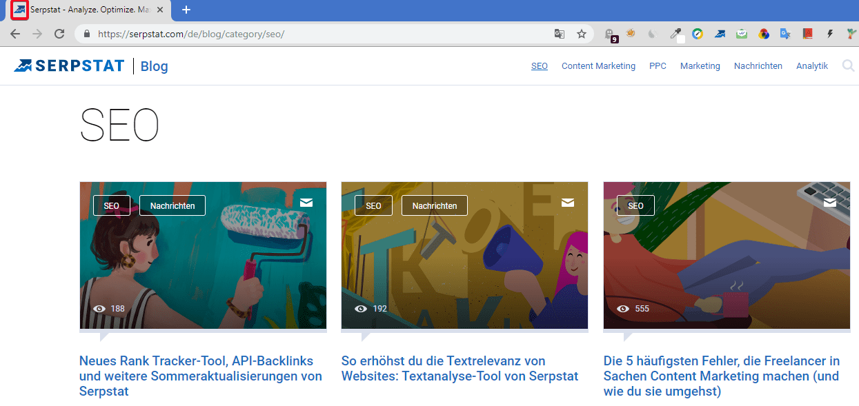The height and width of the screenshot is (406, 859).
Task: Open article 'So erhöhst du die Textrelevanz'
Action: pos(460,369)
